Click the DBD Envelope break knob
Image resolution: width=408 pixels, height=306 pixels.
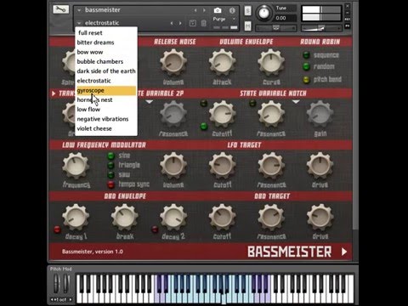(125, 218)
